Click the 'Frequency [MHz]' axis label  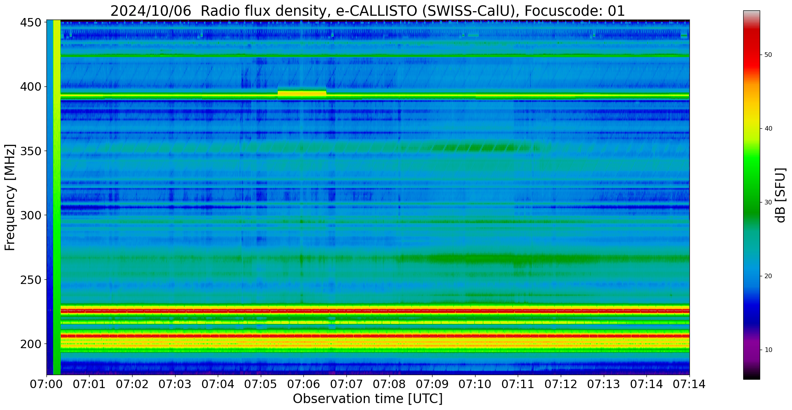[10, 198]
